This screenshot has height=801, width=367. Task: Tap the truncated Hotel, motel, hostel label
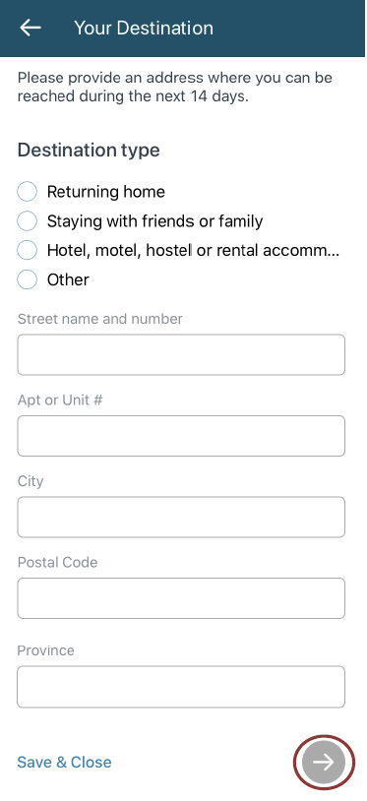coord(193,250)
